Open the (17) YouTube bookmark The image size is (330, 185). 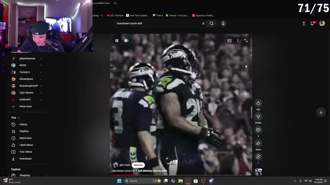[115, 15]
